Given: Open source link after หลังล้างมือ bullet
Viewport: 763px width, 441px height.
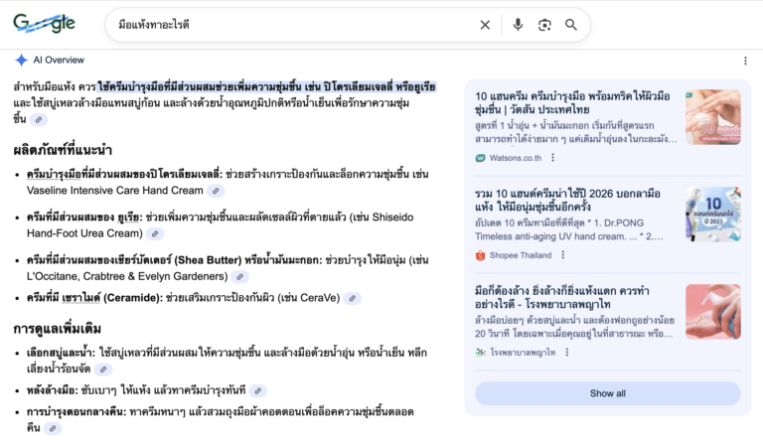Looking at the screenshot, I should pyautogui.click(x=258, y=391).
